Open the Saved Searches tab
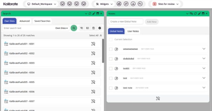 42,21
